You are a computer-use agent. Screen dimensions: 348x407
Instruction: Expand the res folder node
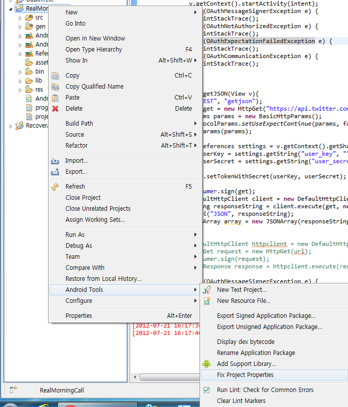point(20,90)
